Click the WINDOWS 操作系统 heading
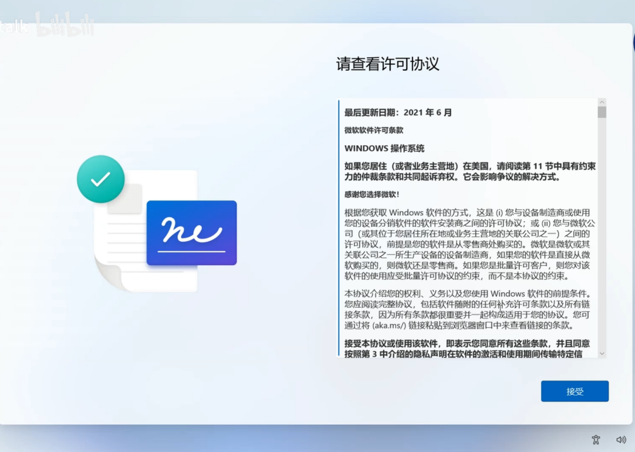The image size is (635, 452). [384, 148]
